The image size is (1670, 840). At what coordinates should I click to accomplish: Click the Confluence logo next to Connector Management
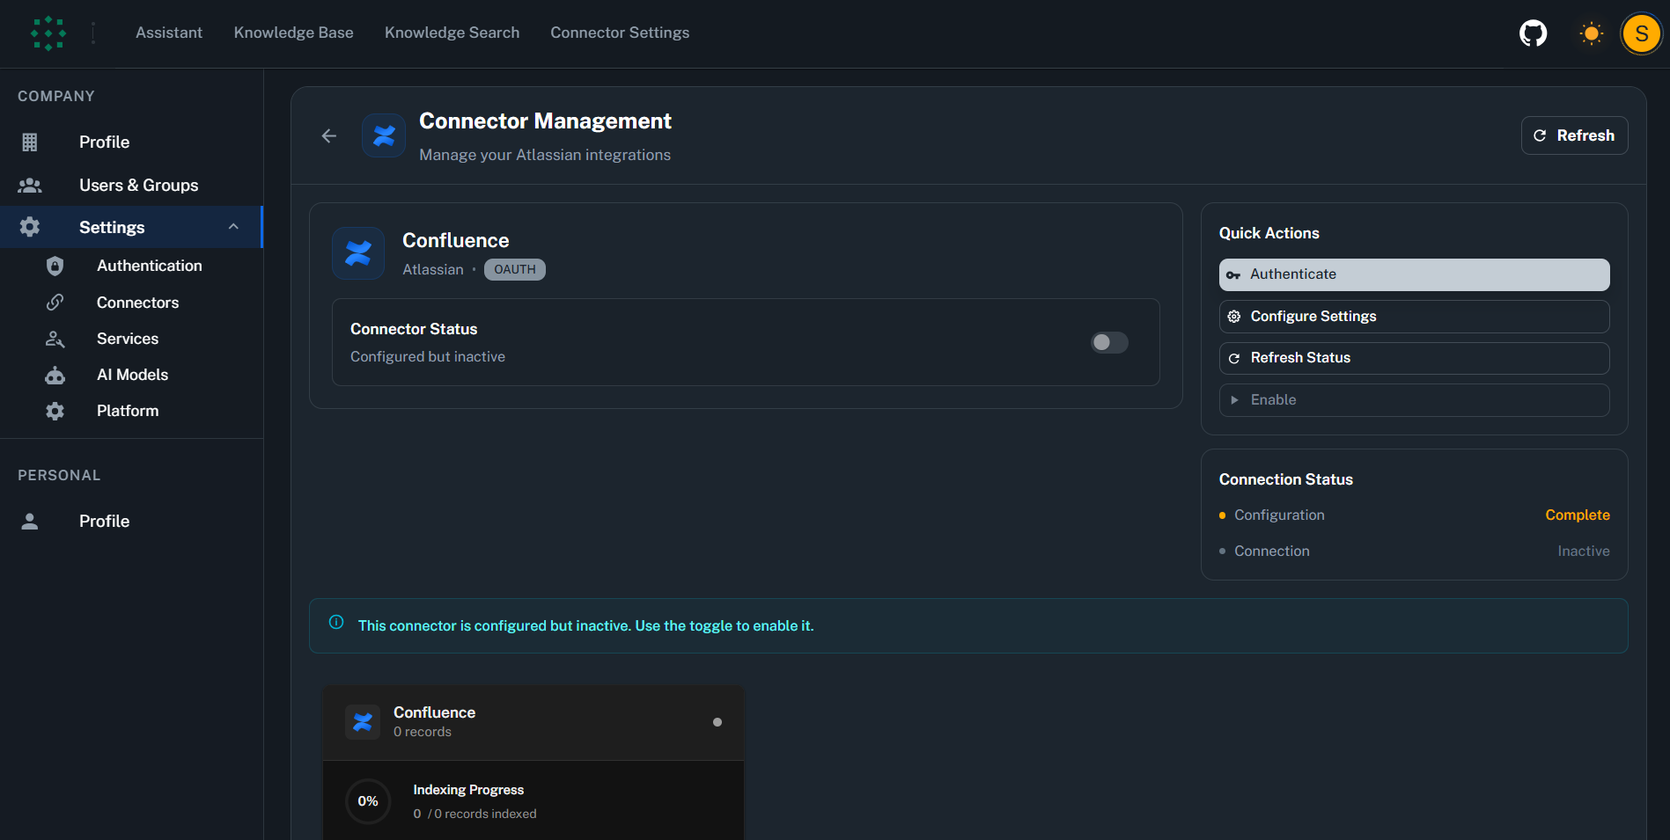pos(384,135)
